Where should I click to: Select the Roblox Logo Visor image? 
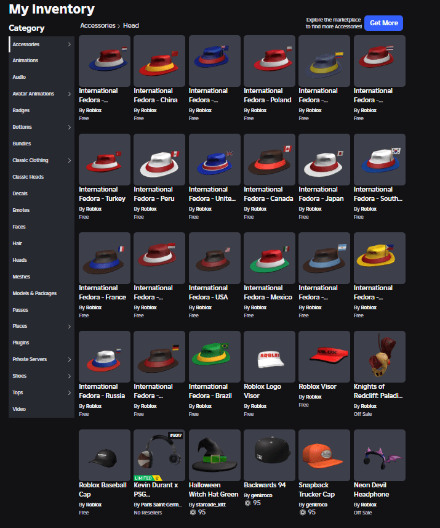(x=270, y=356)
